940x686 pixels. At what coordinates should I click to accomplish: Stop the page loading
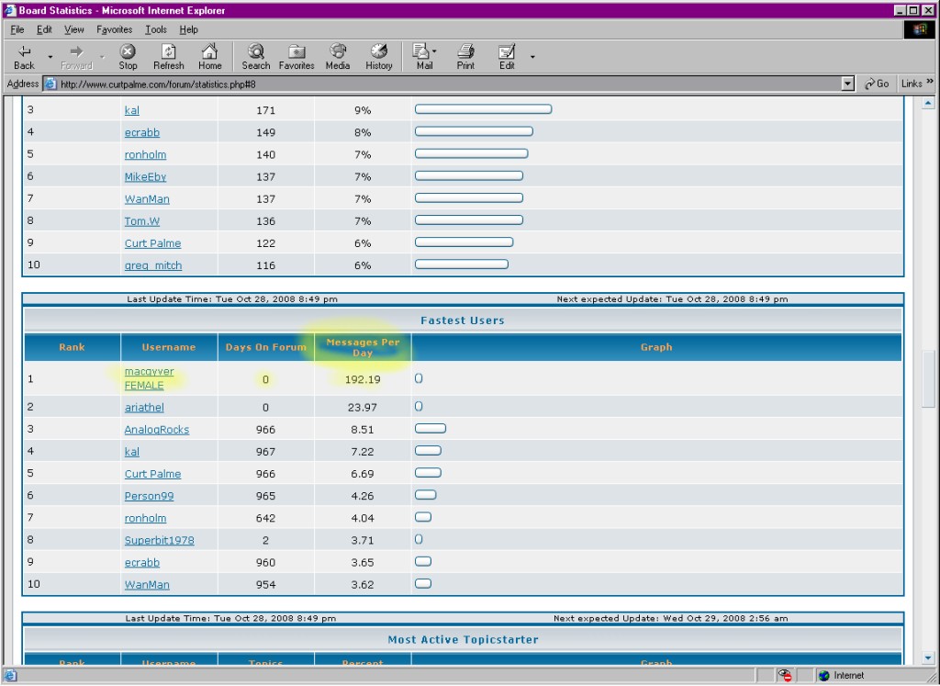[128, 57]
